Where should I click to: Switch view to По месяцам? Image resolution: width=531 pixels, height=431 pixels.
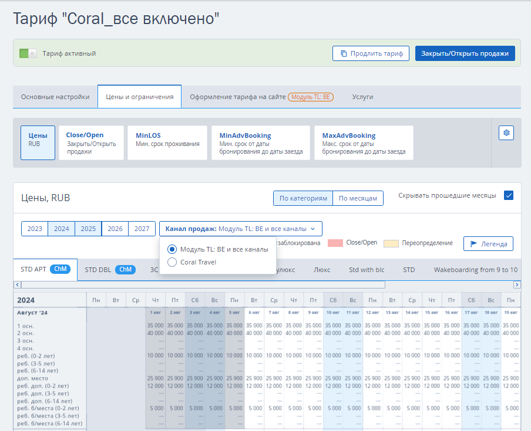358,199
